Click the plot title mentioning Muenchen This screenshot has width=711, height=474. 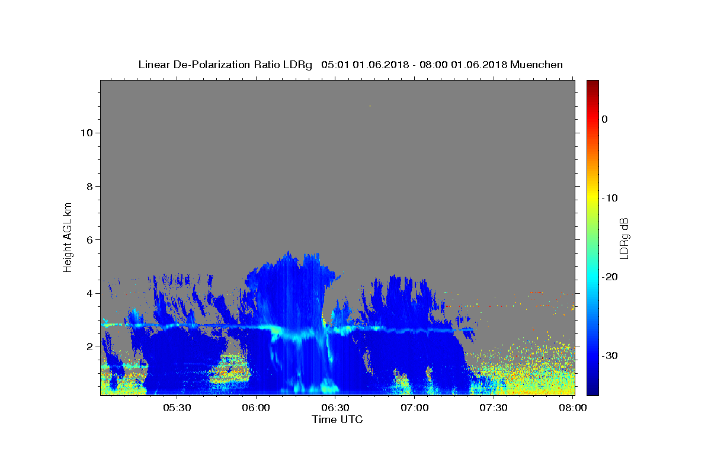coord(350,65)
